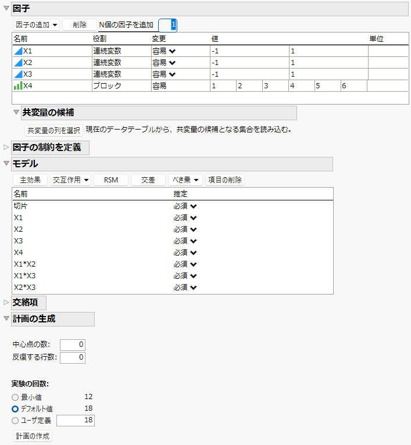Open the 変更 dropdown for X2
Viewport: 411px width, 445px height.
[x=173, y=63]
